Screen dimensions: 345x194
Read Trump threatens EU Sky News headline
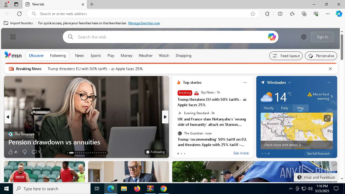[212, 102]
